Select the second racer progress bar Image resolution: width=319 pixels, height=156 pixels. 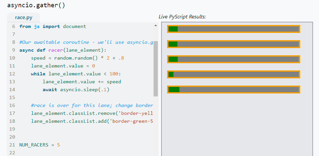coord(234,44)
